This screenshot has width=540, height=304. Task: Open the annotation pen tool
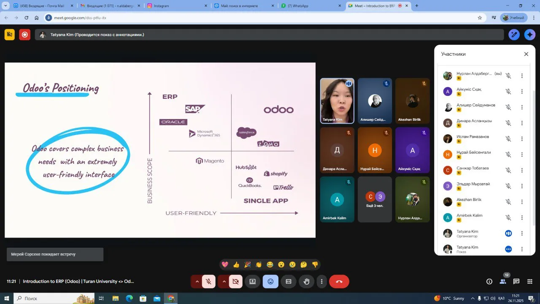click(514, 35)
